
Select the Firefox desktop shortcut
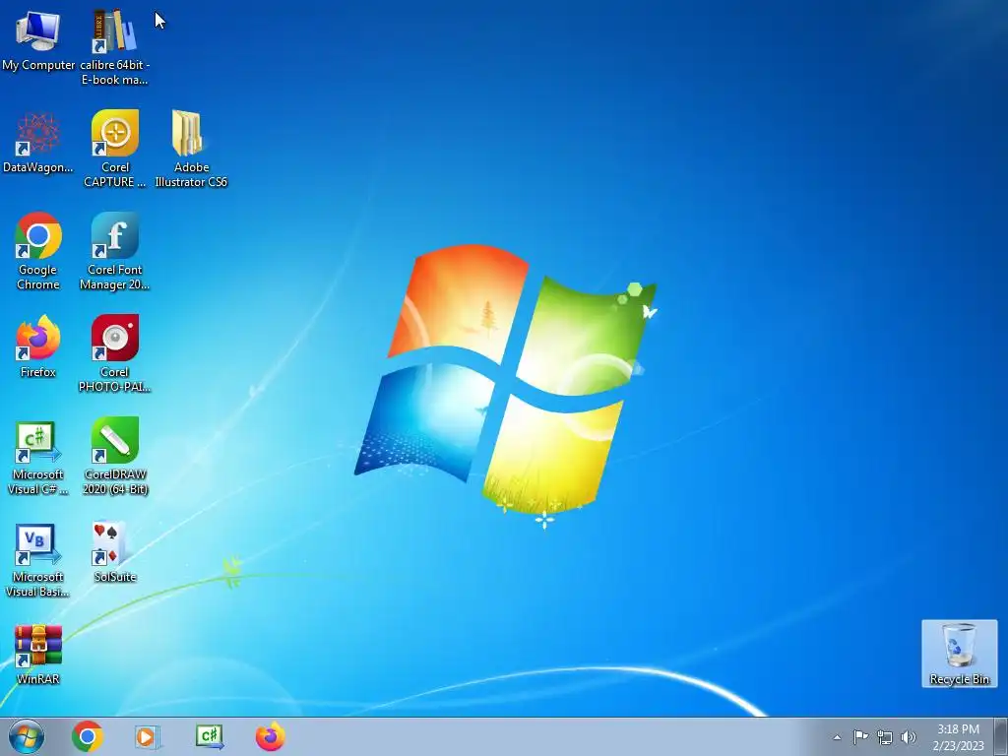[38, 346]
